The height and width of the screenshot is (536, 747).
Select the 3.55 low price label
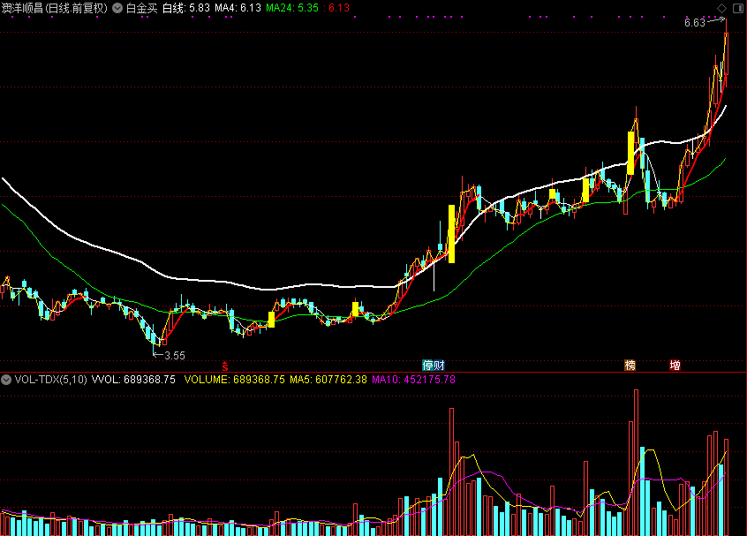pyautogui.click(x=174, y=356)
